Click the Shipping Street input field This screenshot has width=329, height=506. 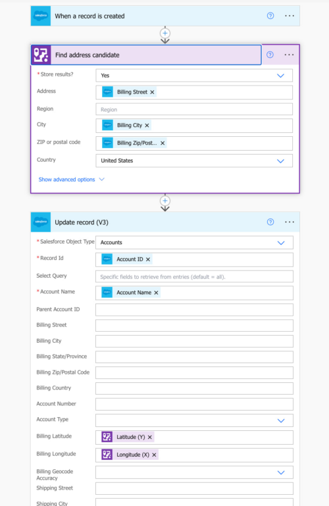[x=194, y=489]
